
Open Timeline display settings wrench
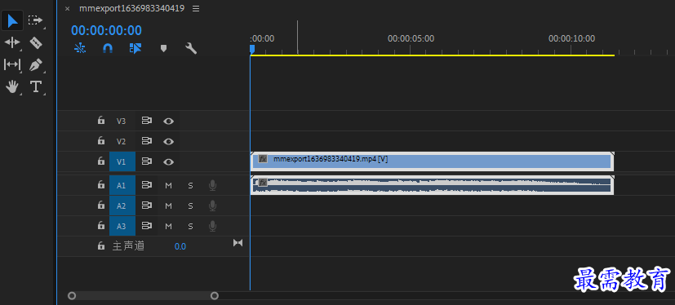(191, 48)
